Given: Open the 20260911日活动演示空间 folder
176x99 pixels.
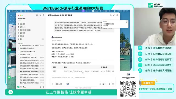Looking at the screenshot, I should coord(27,51).
